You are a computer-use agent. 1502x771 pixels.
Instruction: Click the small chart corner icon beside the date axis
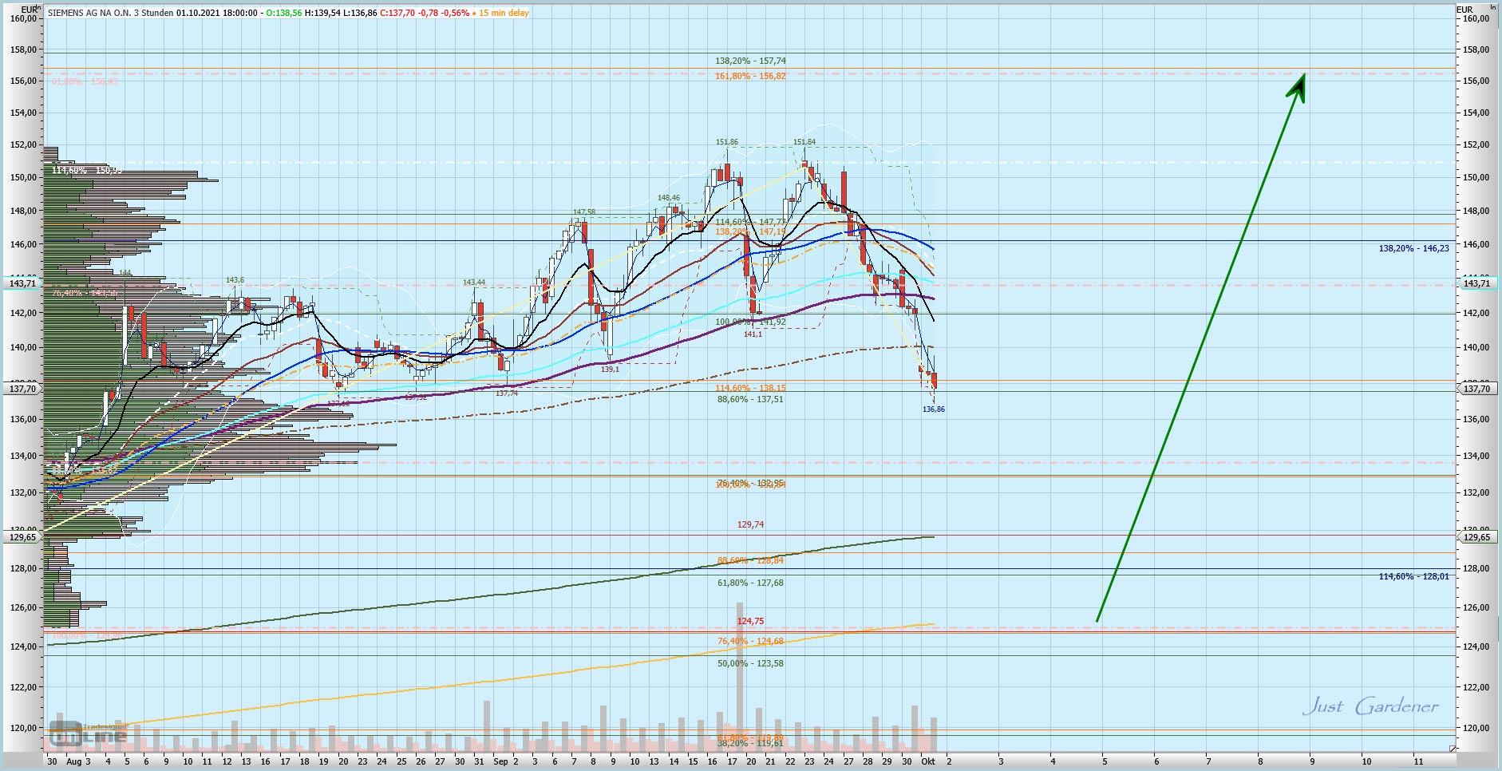click(1453, 749)
